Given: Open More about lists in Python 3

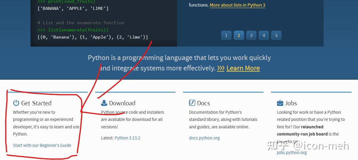Looking at the screenshot, I should [237, 5].
